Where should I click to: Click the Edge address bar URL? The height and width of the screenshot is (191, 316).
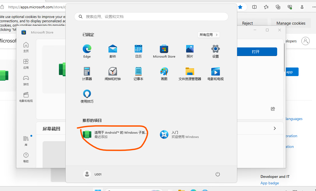pyautogui.click(x=37, y=7)
